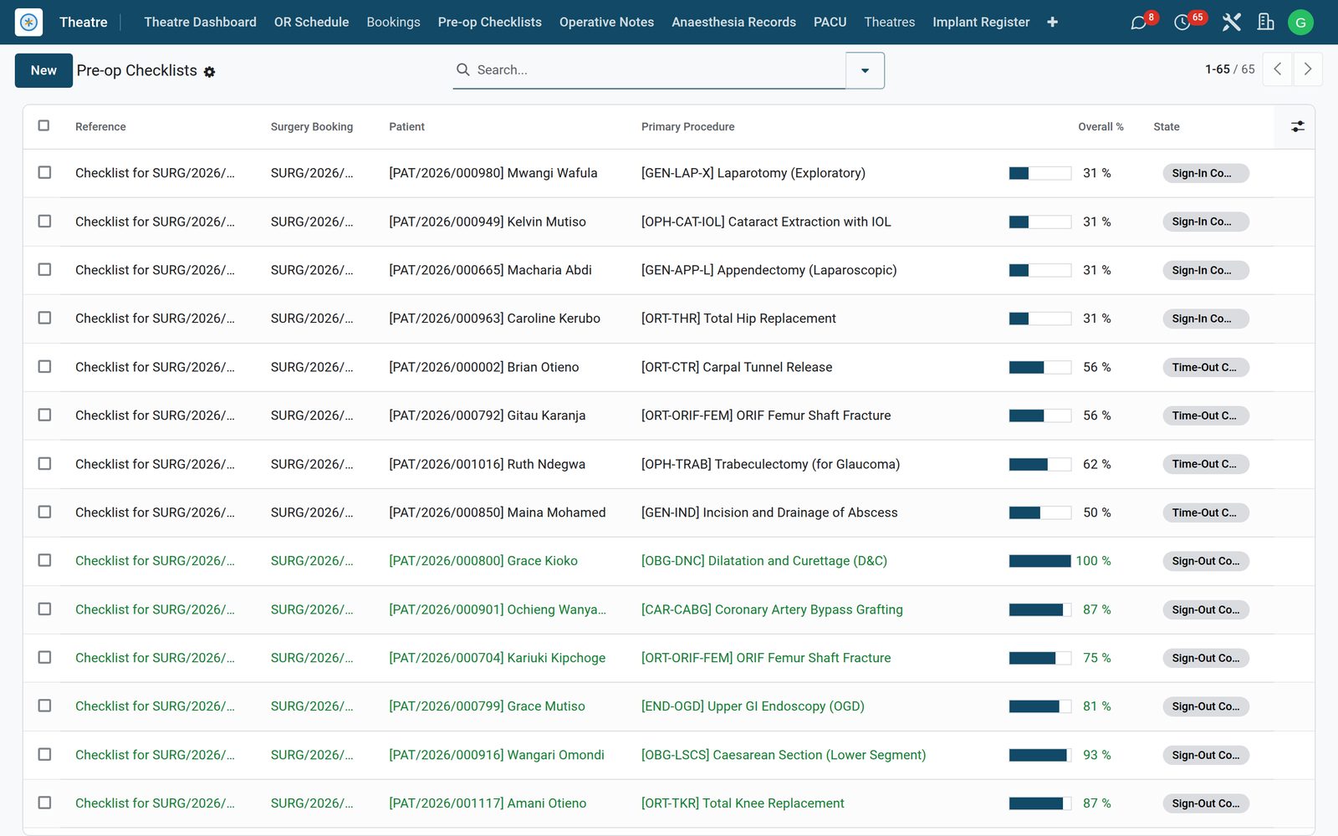Check the Brian Otieno row checkbox
Image resolution: width=1338 pixels, height=836 pixels.
[x=44, y=366]
